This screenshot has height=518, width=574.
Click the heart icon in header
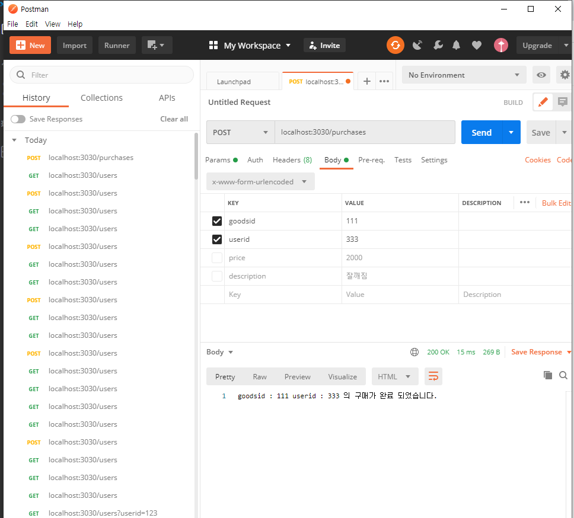(x=477, y=46)
